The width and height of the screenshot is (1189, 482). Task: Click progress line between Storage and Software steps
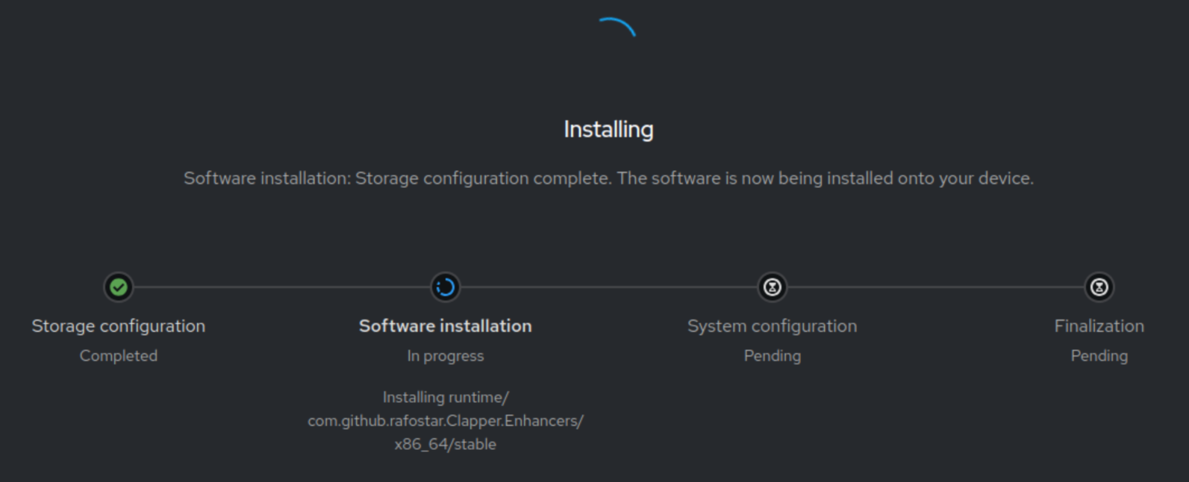[x=281, y=287]
